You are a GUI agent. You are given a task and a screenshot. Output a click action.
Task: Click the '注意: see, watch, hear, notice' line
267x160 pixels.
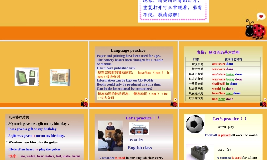pyautogui.click(x=44, y=156)
